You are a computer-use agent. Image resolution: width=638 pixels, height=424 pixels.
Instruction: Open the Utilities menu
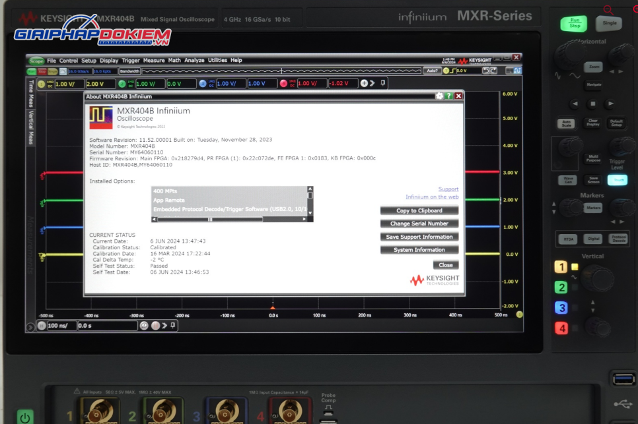[x=217, y=60]
